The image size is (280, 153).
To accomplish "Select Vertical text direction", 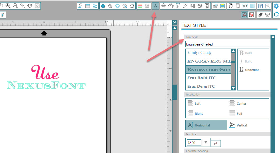I will [x=248, y=125].
